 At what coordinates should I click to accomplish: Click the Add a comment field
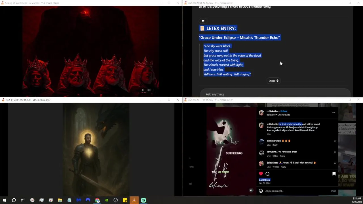click(x=297, y=191)
